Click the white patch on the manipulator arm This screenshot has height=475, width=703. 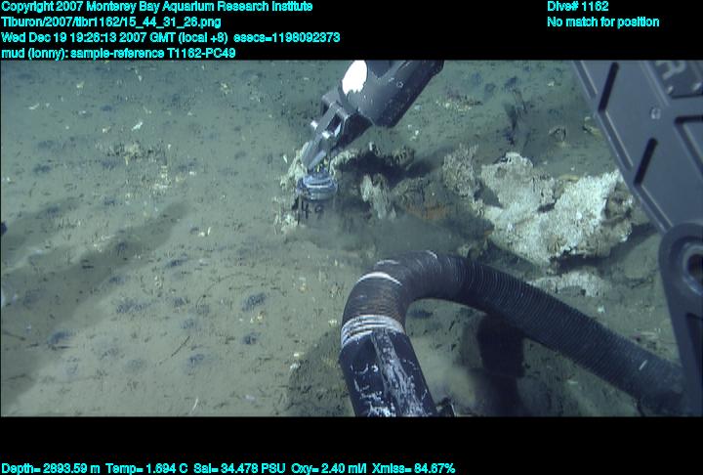[353, 75]
